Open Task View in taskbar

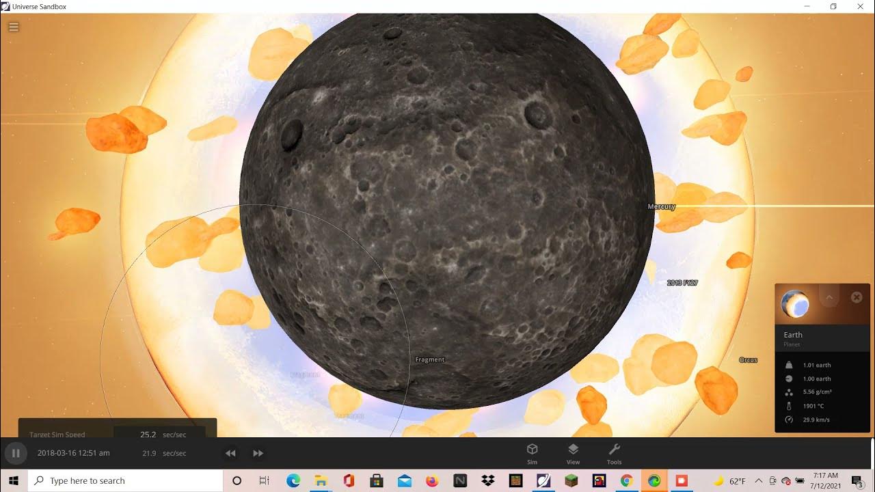265,480
